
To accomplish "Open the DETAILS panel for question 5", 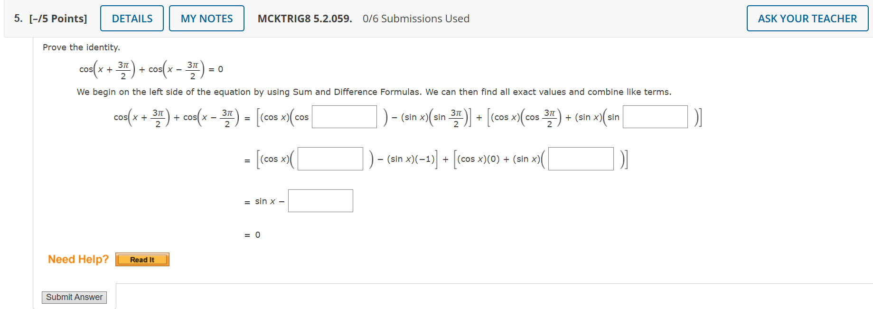I will (131, 18).
